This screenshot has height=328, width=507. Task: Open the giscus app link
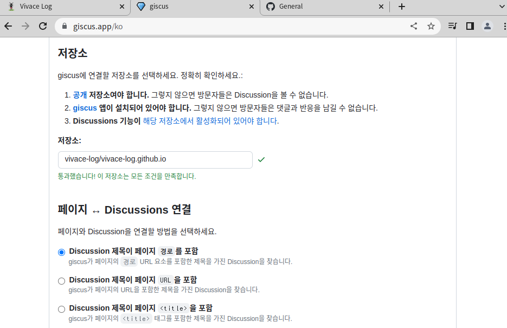click(x=85, y=108)
